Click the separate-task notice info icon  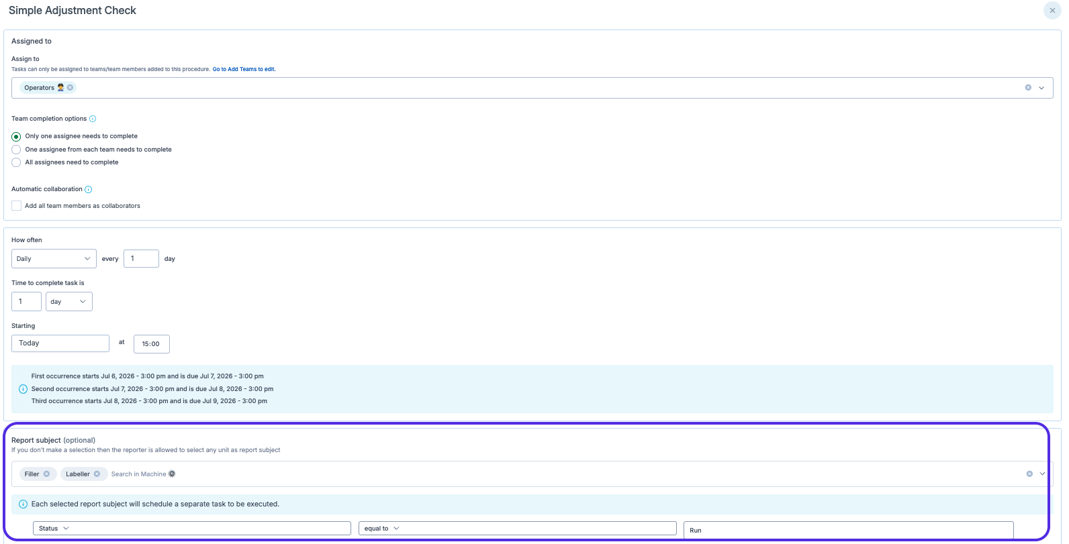(x=24, y=504)
